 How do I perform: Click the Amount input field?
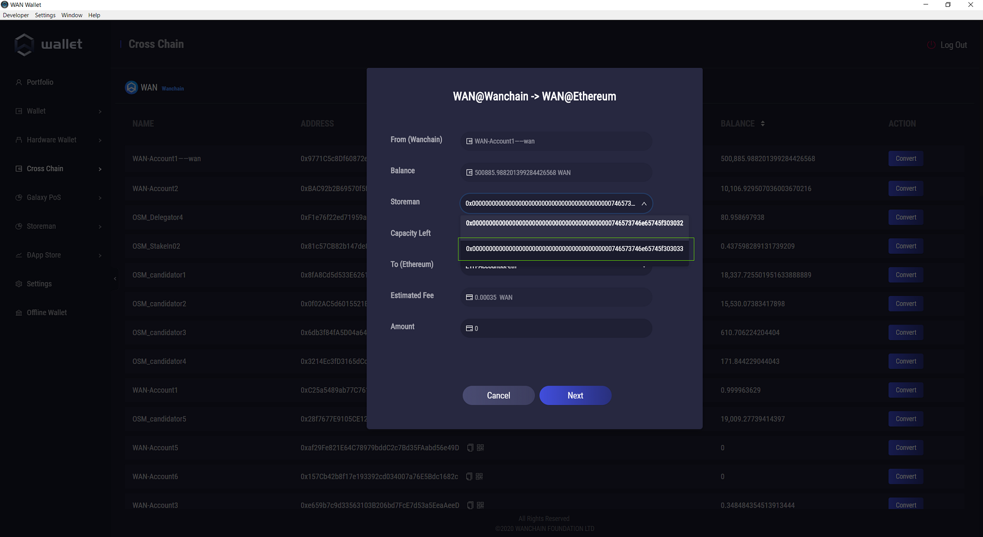[556, 328]
